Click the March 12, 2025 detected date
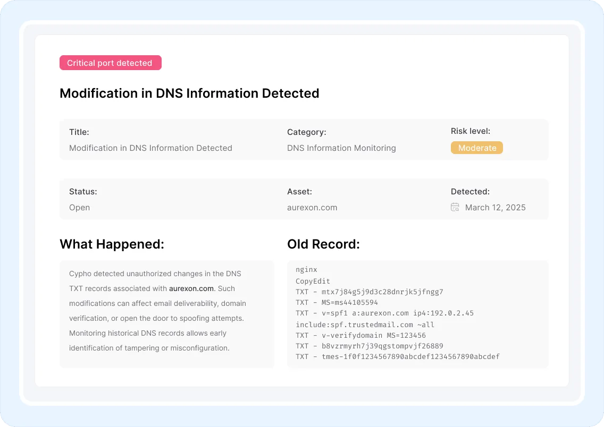The height and width of the screenshot is (427, 604). click(x=495, y=207)
